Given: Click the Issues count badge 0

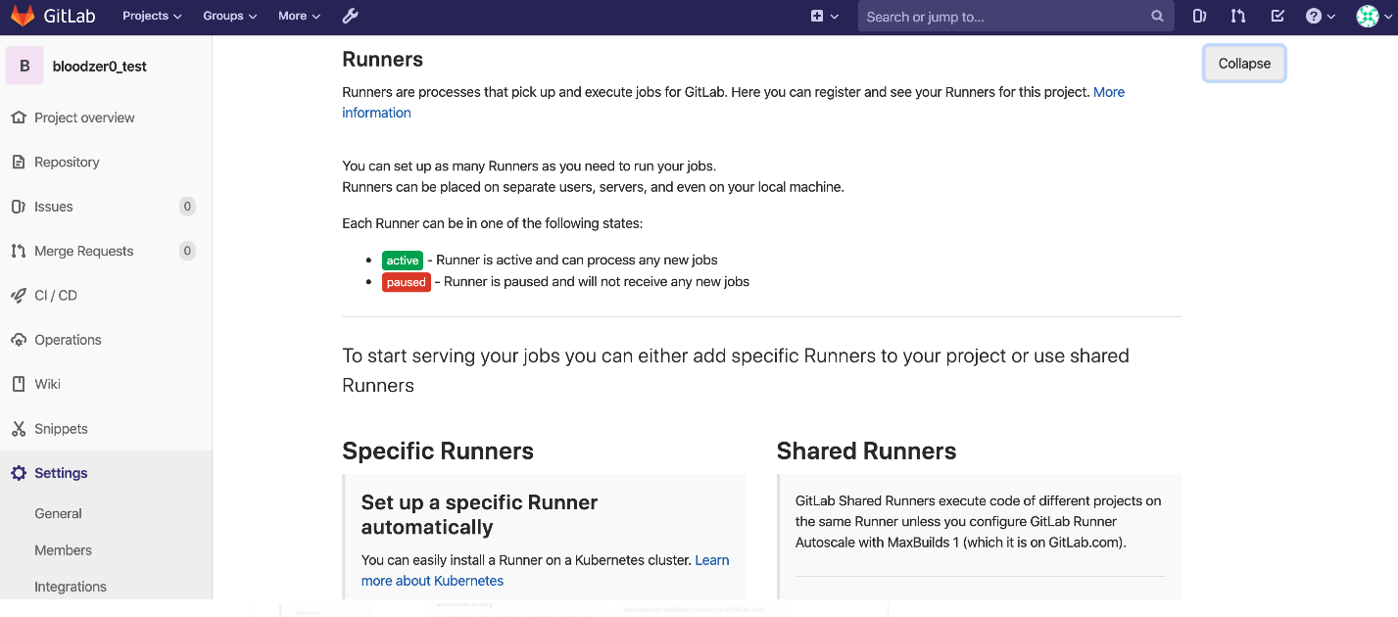Looking at the screenshot, I should [x=187, y=207].
